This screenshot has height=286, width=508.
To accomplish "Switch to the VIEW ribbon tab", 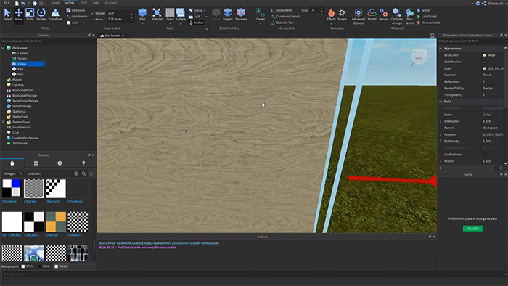I will click(97, 3).
